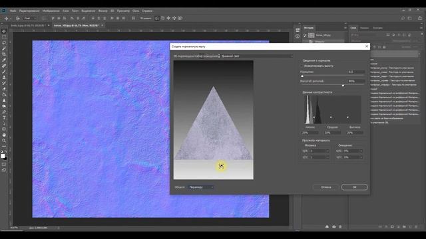Viewport: 426px width, 239px height.
Task: Open the Справка menu
Action: (147, 11)
